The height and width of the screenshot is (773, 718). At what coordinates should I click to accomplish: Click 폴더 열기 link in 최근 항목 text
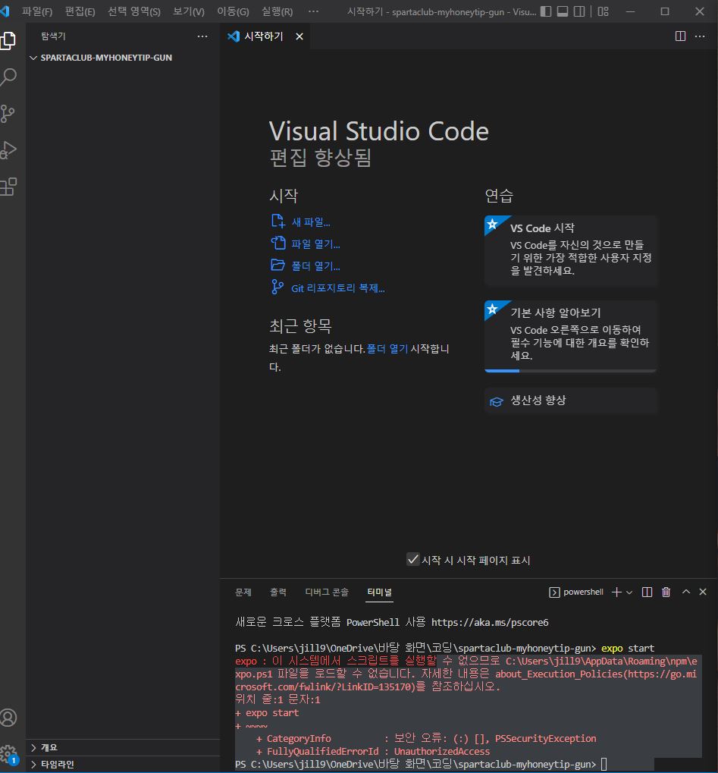[x=387, y=349]
